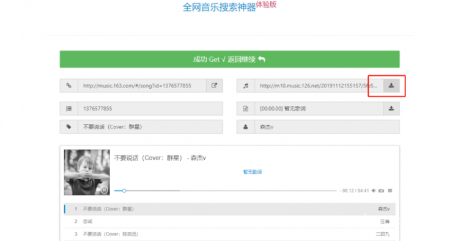Select the m10.music.126.net audio URL field
Image resolution: width=458 pixels, height=241 pixels.
coord(319,86)
